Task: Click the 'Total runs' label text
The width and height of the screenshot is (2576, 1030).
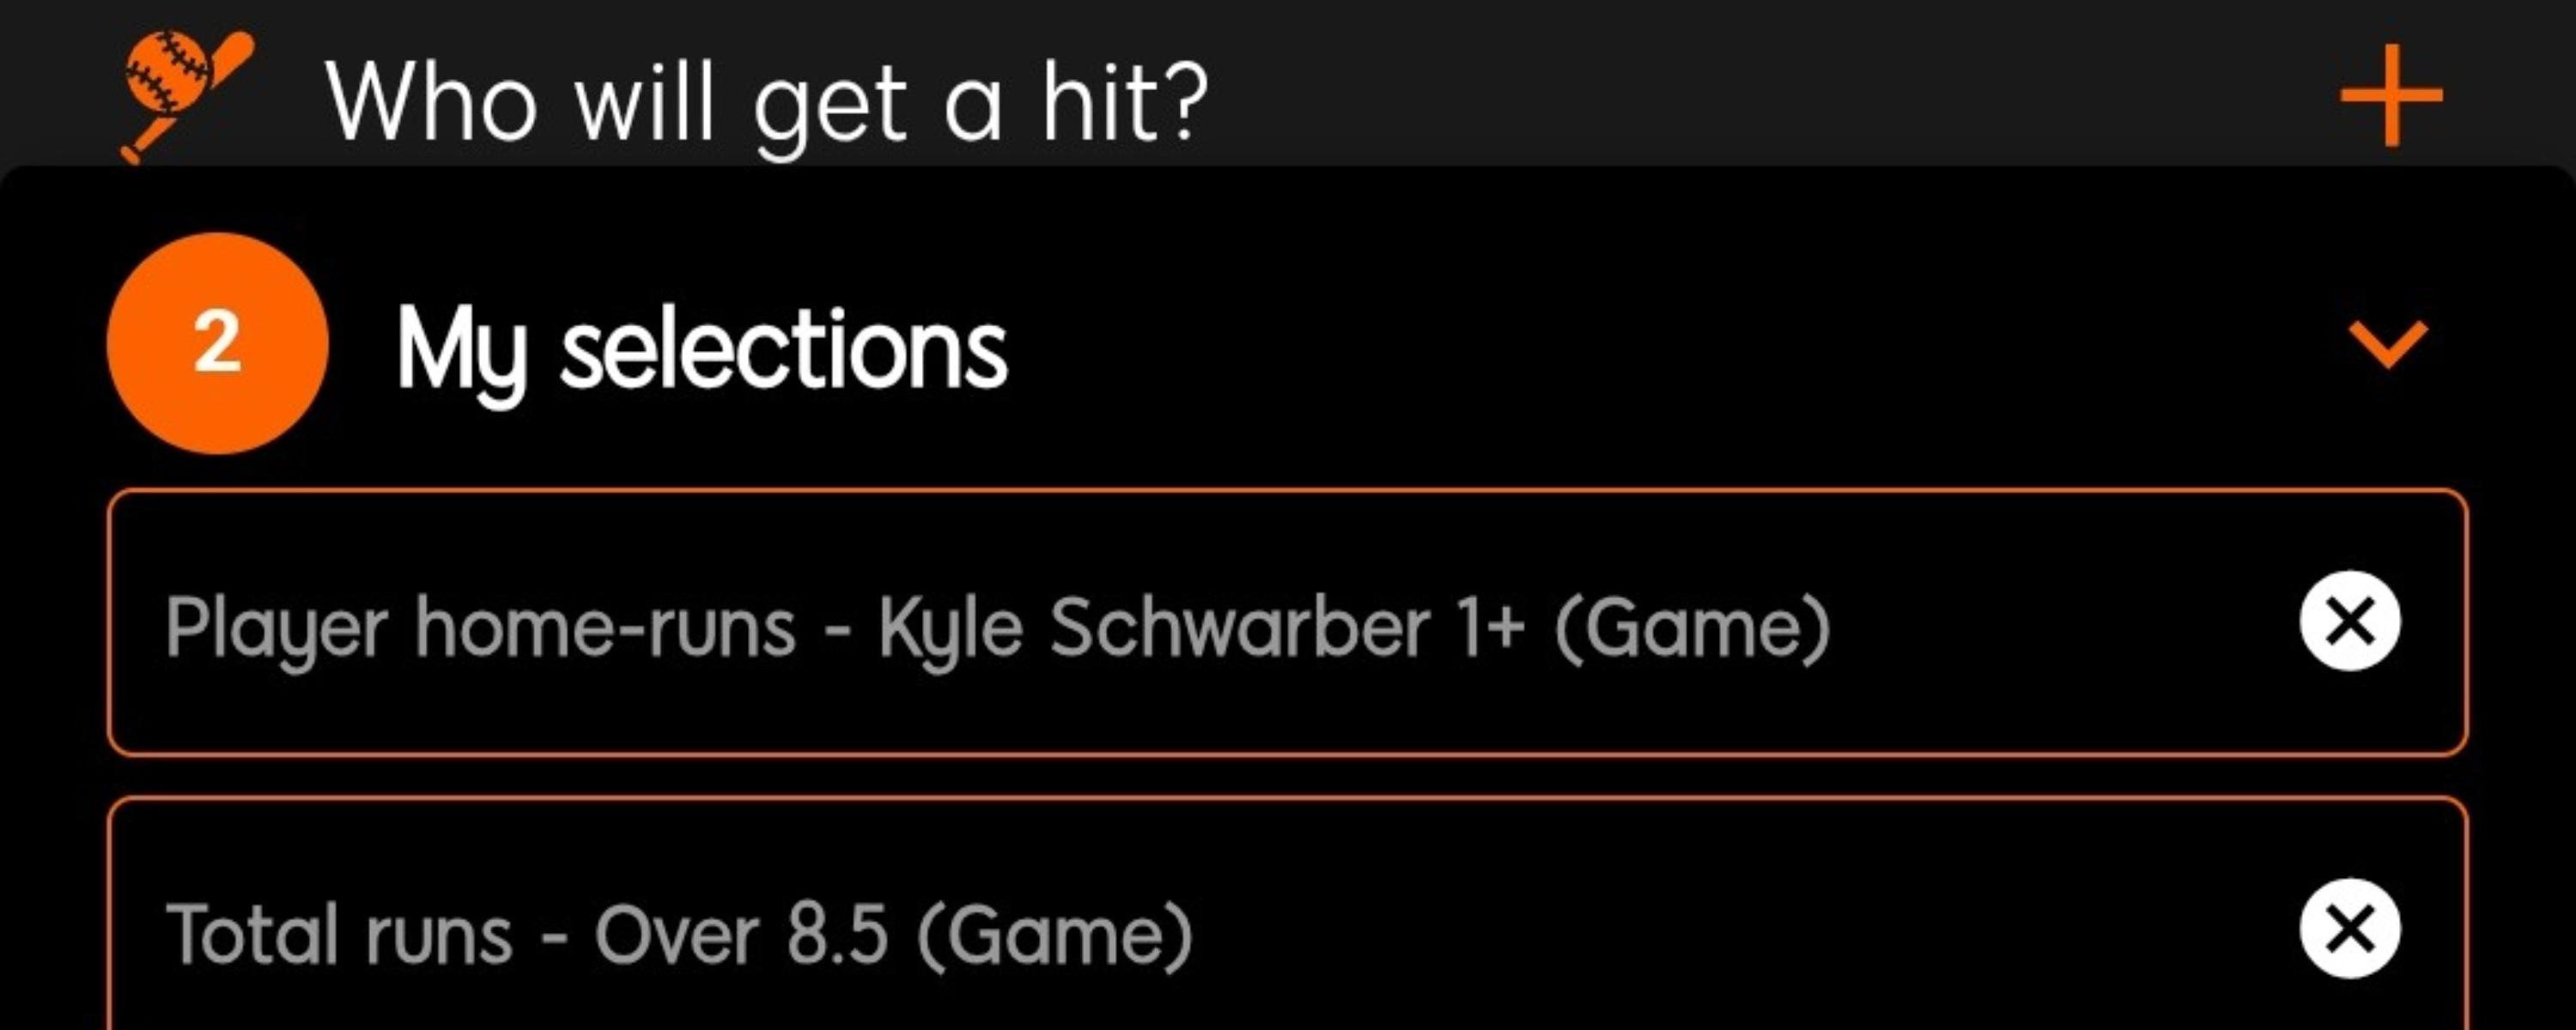Action: tap(338, 934)
